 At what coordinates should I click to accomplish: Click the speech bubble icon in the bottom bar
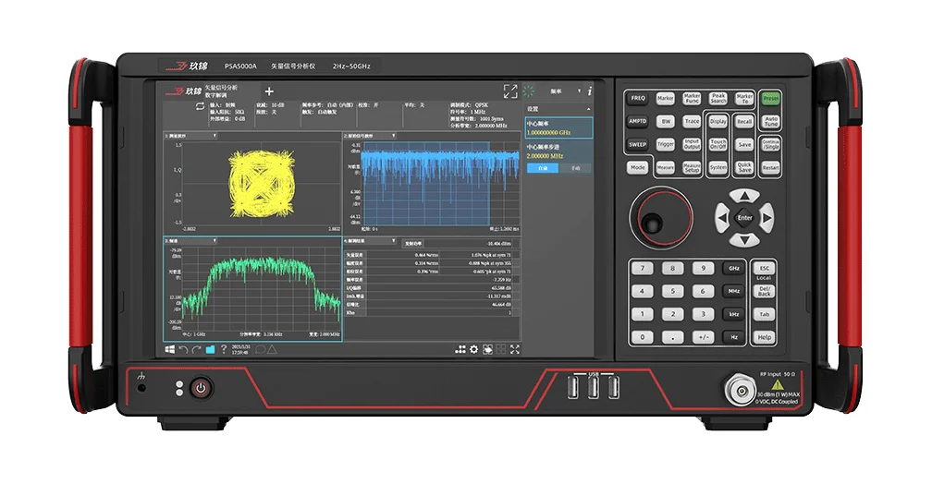coord(260,349)
